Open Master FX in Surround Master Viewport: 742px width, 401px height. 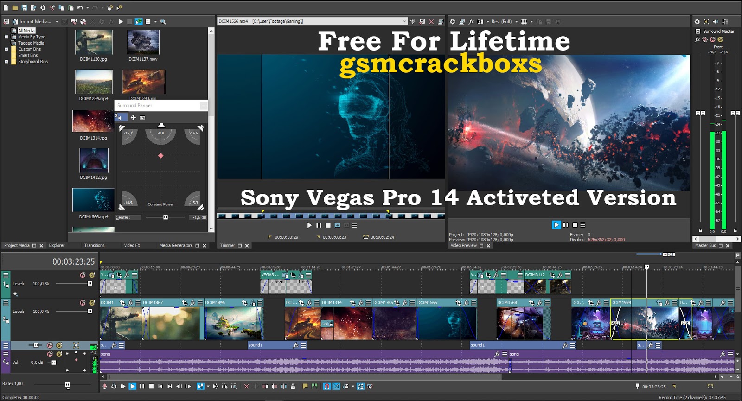click(x=697, y=39)
